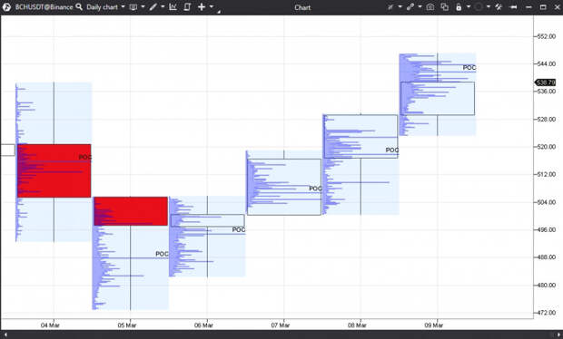This screenshot has height=339, width=563.
Task: Click the left arrow of bottom scrollbar
Action: (5, 334)
